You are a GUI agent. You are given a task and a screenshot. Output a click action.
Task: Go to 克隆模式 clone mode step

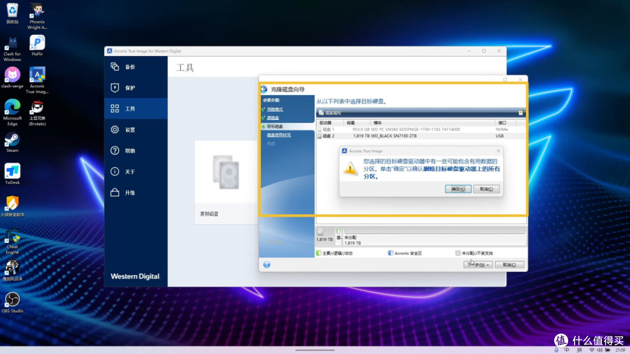click(x=275, y=109)
